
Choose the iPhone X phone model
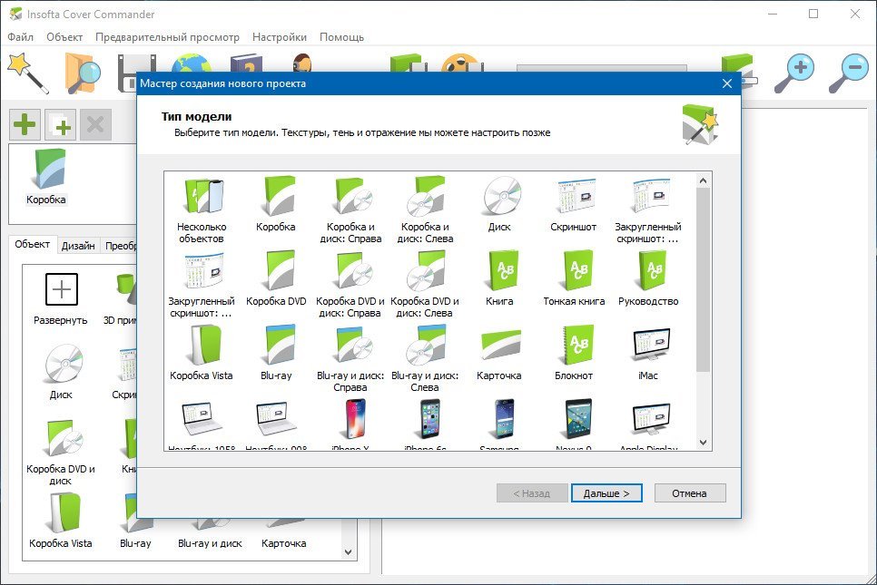coord(350,424)
